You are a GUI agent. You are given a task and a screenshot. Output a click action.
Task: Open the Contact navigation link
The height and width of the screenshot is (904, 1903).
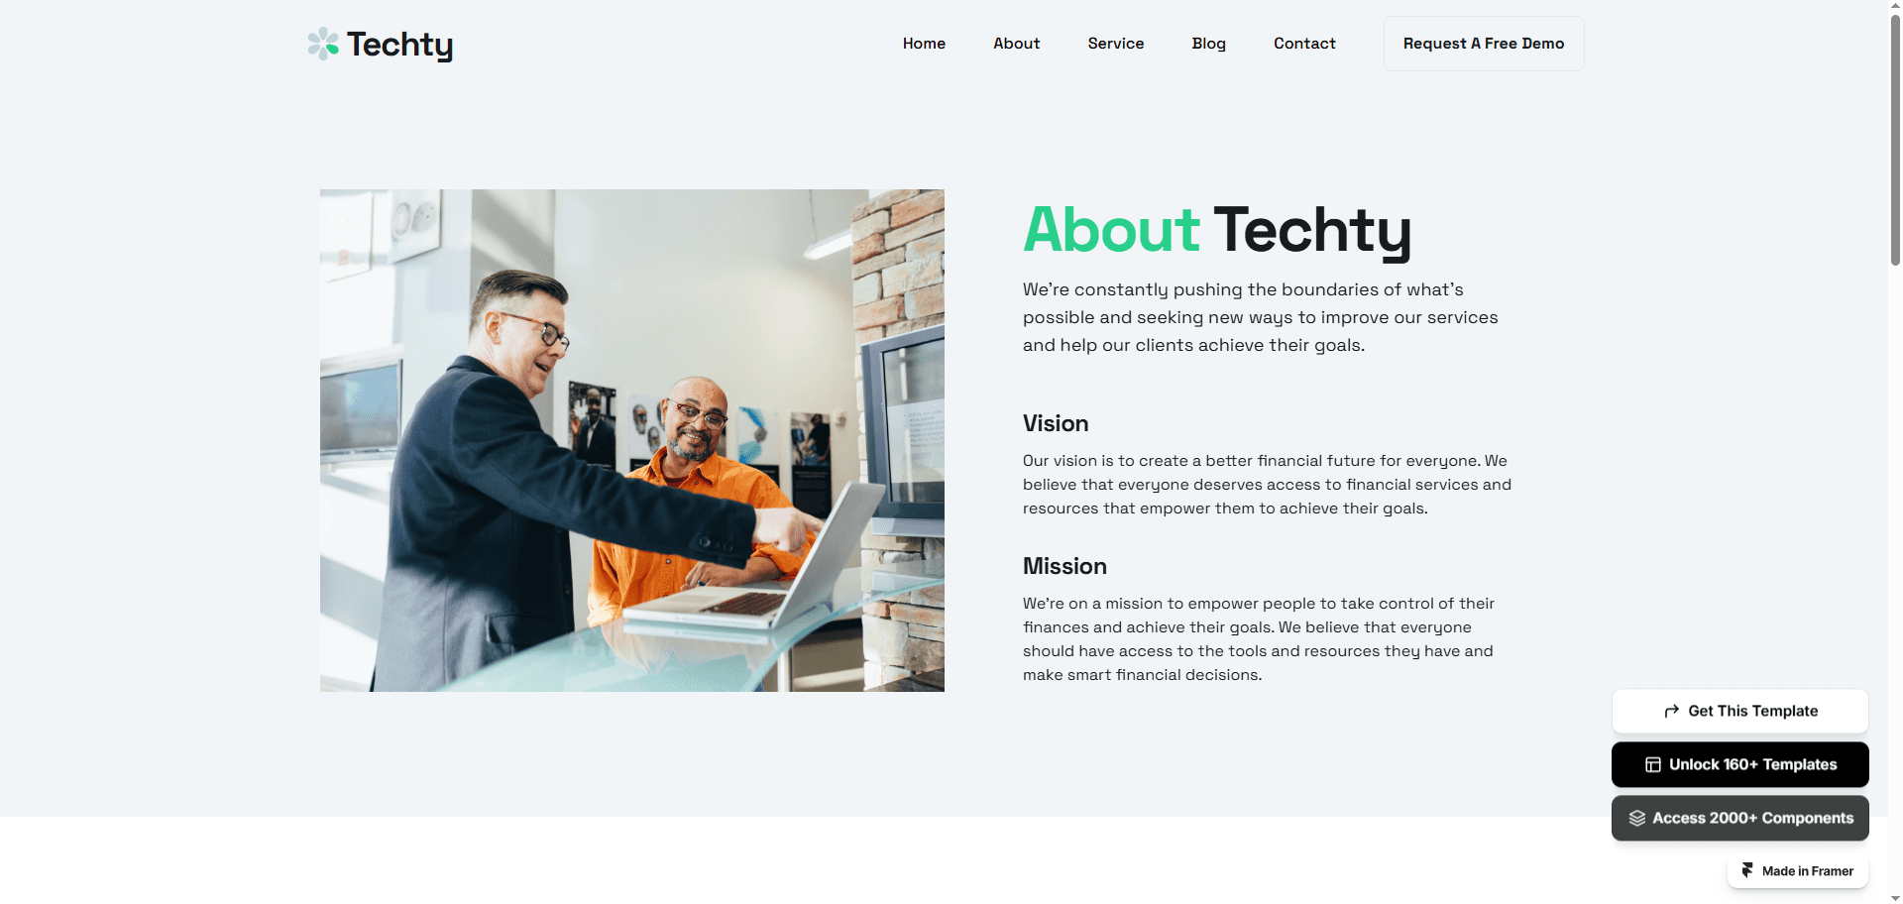pos(1304,44)
